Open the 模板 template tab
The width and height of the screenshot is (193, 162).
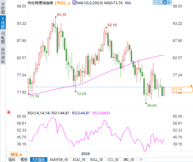(x=24, y=160)
